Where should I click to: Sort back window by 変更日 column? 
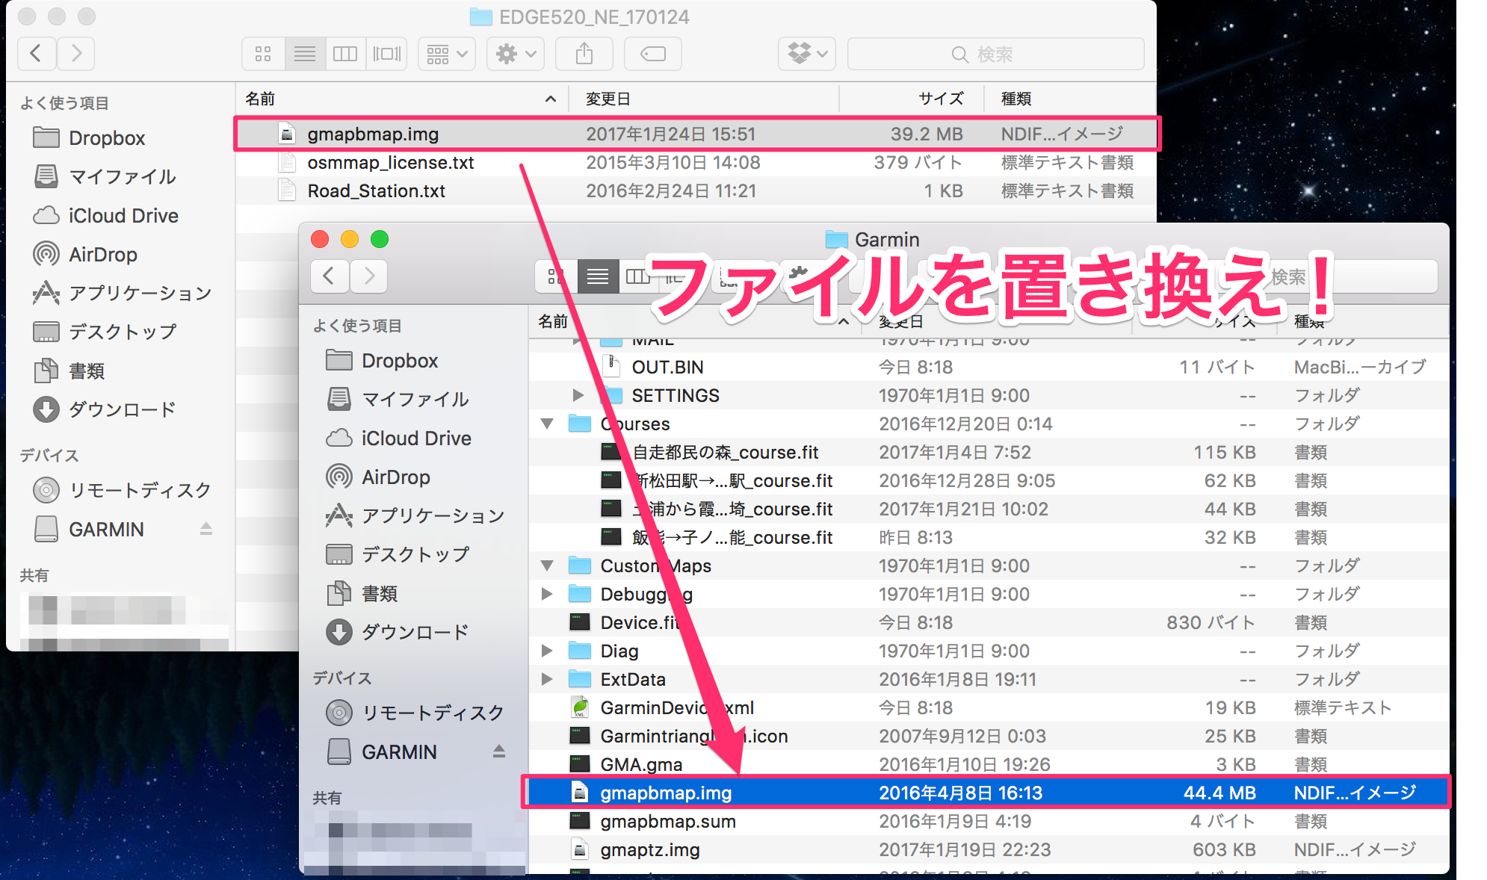[608, 99]
